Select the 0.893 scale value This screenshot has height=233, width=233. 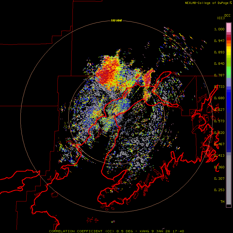coord(219,52)
